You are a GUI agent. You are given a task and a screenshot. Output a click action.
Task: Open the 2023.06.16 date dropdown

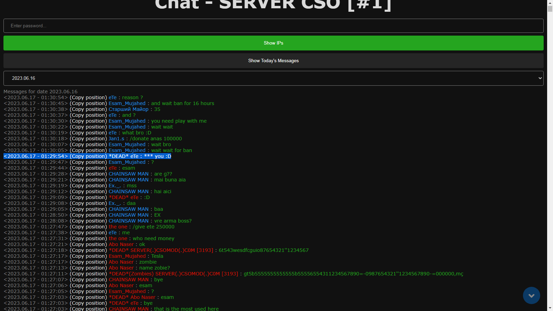273,78
